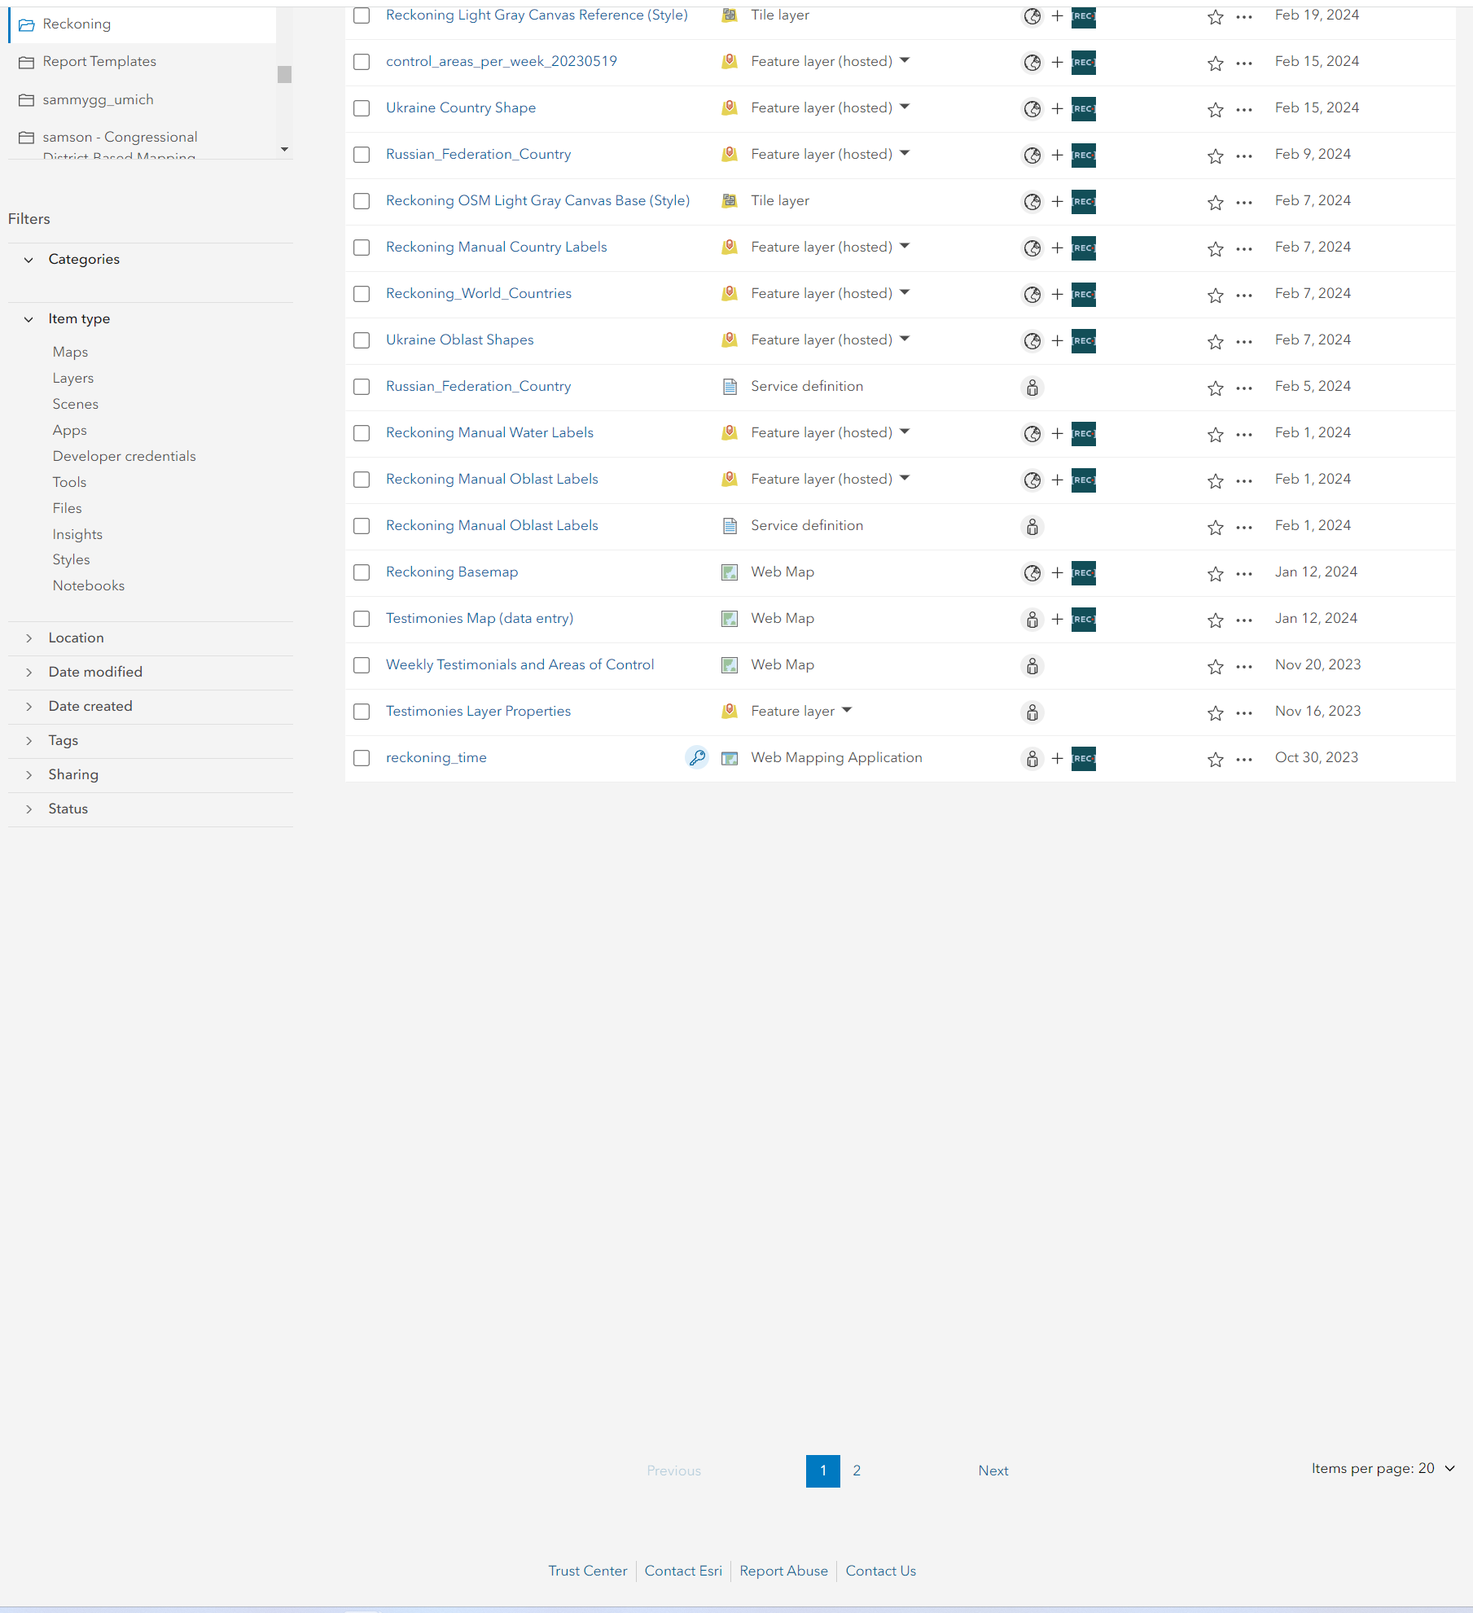The image size is (1473, 1613).
Task: Click the Tile layer icon for Reckoning OSM Light Gray Canvas
Action: click(x=729, y=201)
